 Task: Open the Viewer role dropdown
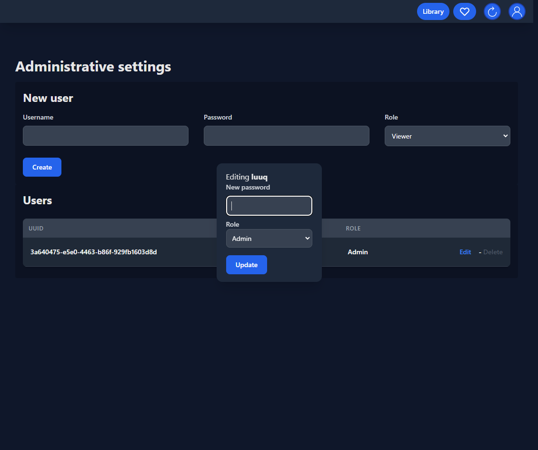point(447,136)
